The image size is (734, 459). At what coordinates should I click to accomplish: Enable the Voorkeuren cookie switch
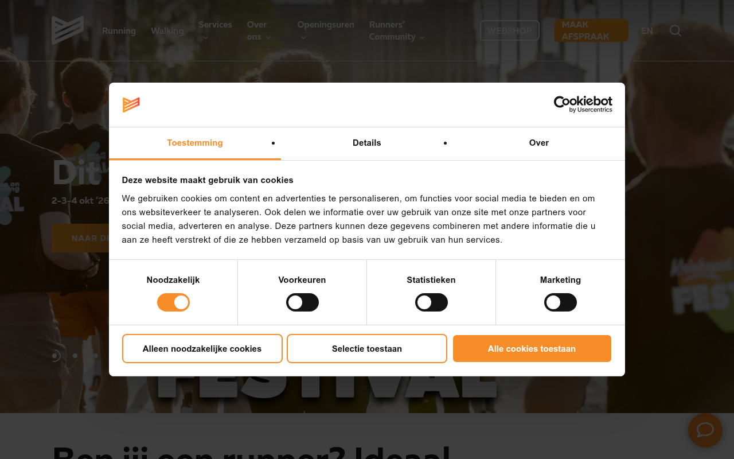click(x=302, y=302)
